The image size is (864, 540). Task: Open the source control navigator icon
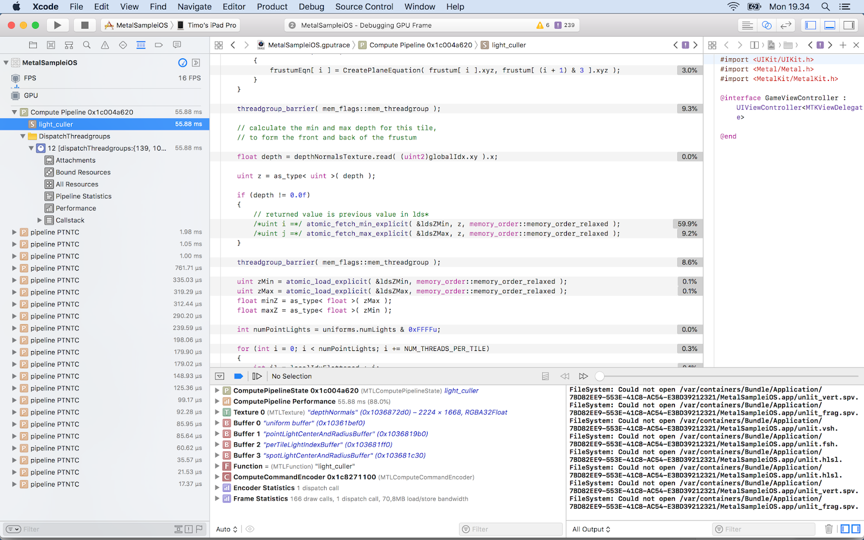[x=51, y=45]
